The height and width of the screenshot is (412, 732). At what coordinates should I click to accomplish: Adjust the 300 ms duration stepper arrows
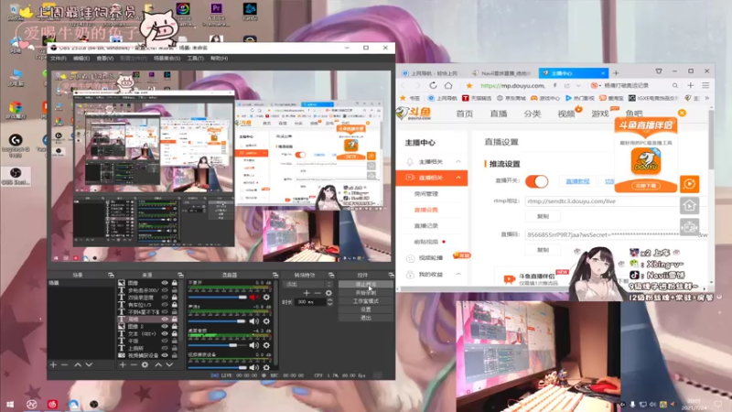pyautogui.click(x=330, y=302)
